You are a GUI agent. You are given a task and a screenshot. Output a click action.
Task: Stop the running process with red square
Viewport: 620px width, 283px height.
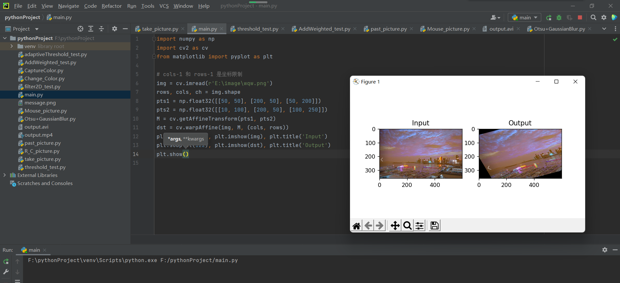click(x=580, y=17)
